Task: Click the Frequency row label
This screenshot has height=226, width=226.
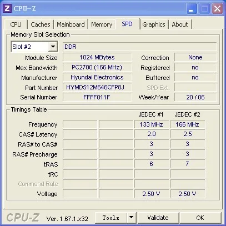Action: point(43,124)
